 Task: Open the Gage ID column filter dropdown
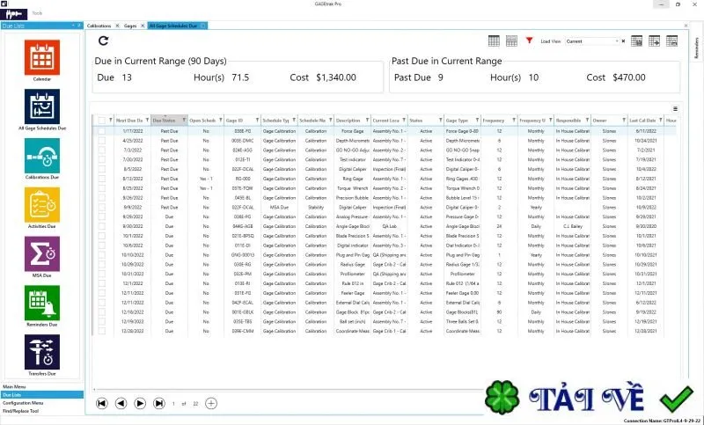point(257,121)
